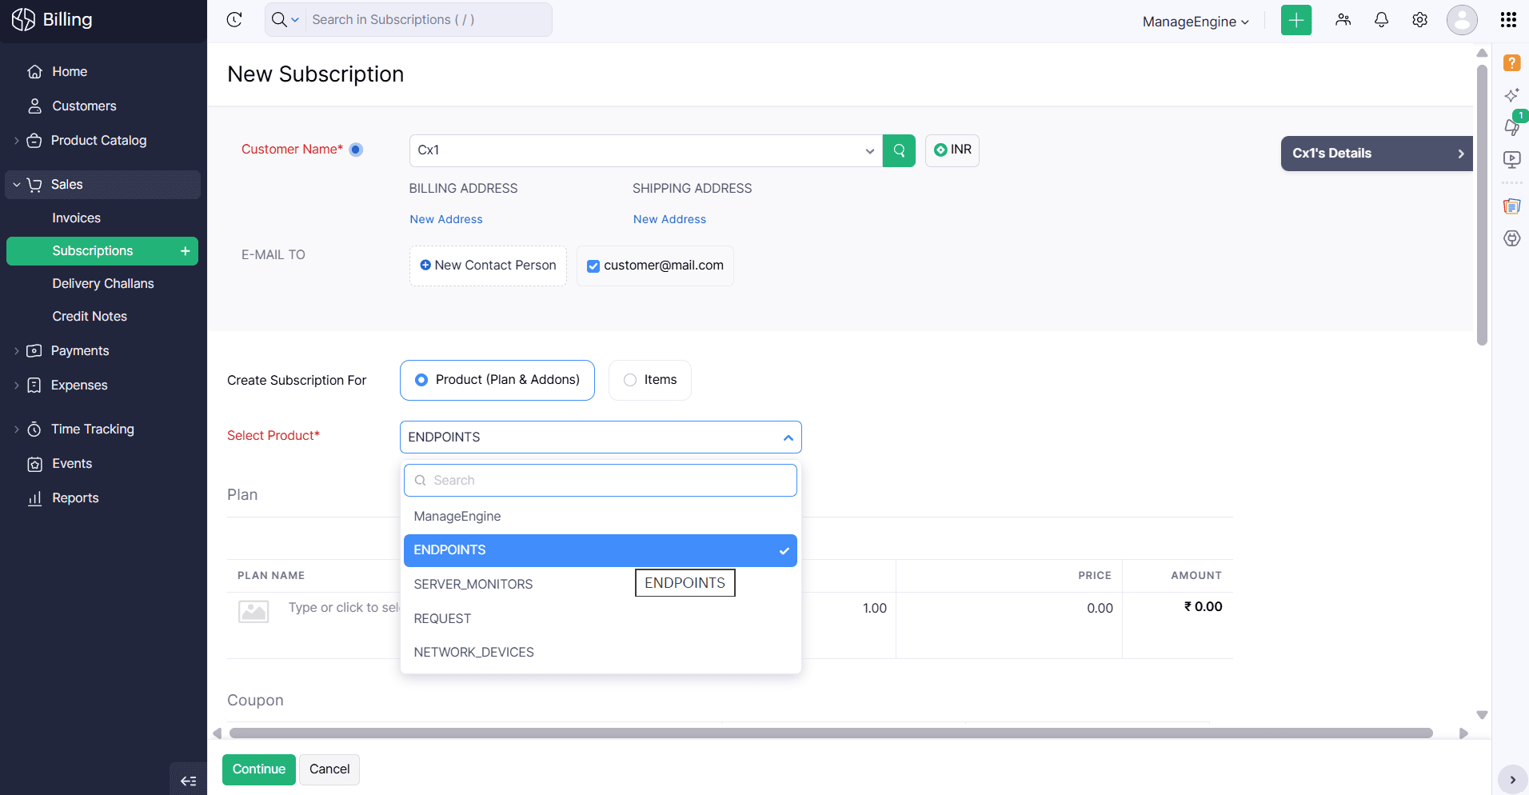Open the support lifebuoy icon in right rail

pyautogui.click(x=1511, y=238)
